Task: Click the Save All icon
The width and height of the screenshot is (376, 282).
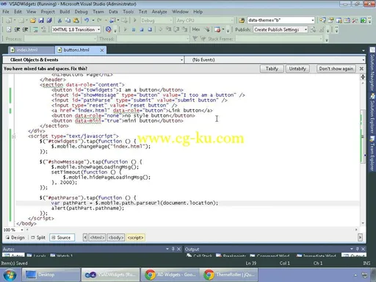Action: click(49, 21)
